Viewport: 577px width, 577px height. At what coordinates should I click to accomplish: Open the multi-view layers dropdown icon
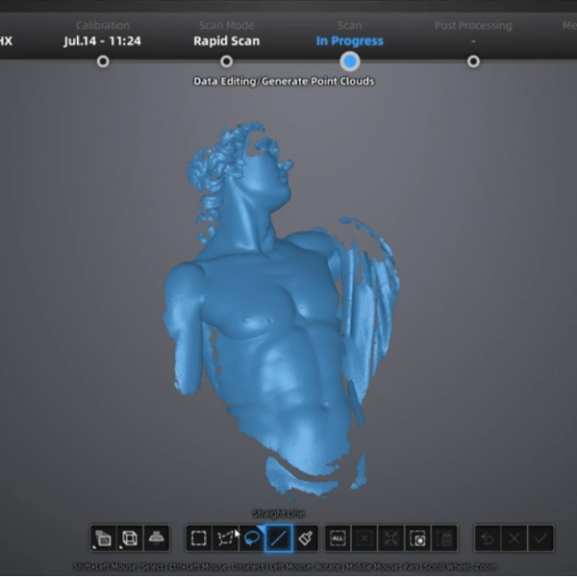pos(103,539)
